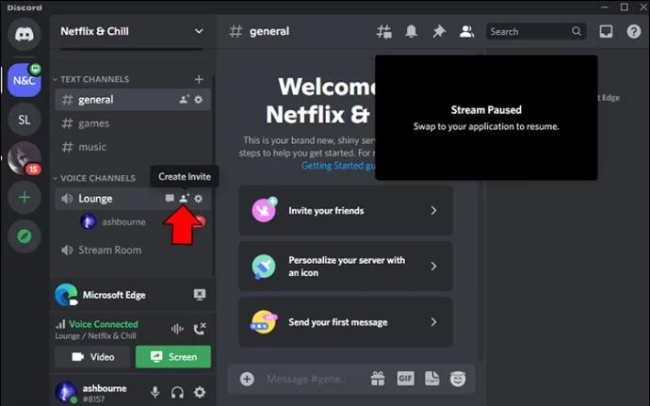
Task: Disconnect from voice call
Action: pos(200,329)
